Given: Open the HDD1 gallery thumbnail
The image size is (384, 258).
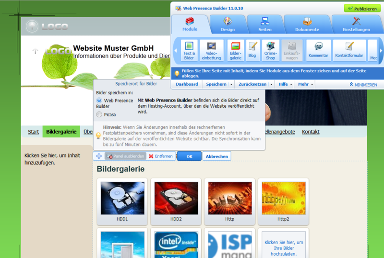Looking at the screenshot, I should point(122,198).
